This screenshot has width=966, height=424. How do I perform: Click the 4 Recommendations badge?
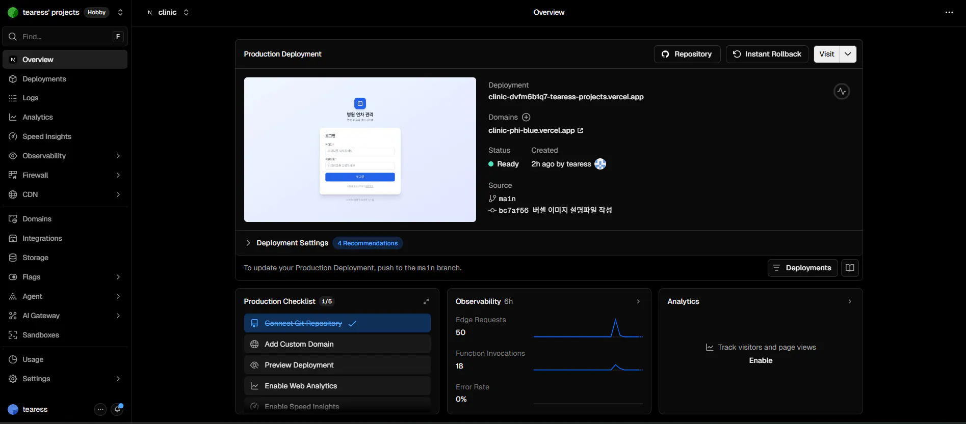[368, 243]
